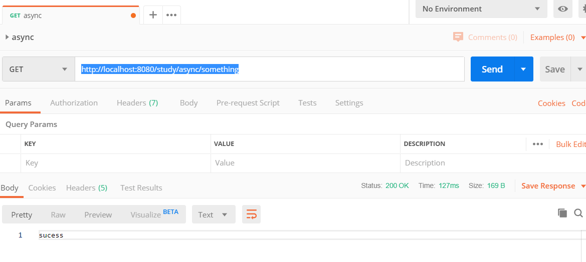
Task: Open response search with magnifier icon
Action: coord(578,213)
